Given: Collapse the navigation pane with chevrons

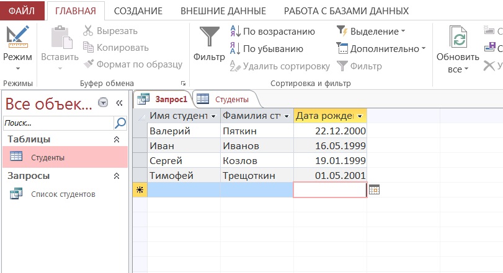Looking at the screenshot, I should (x=119, y=103).
